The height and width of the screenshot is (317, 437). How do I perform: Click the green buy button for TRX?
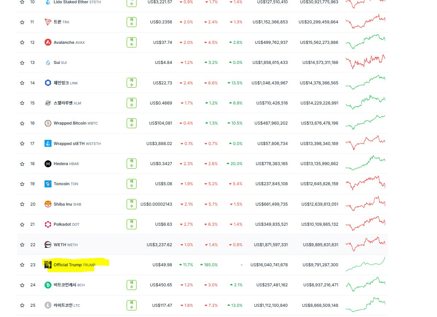tap(131, 22)
